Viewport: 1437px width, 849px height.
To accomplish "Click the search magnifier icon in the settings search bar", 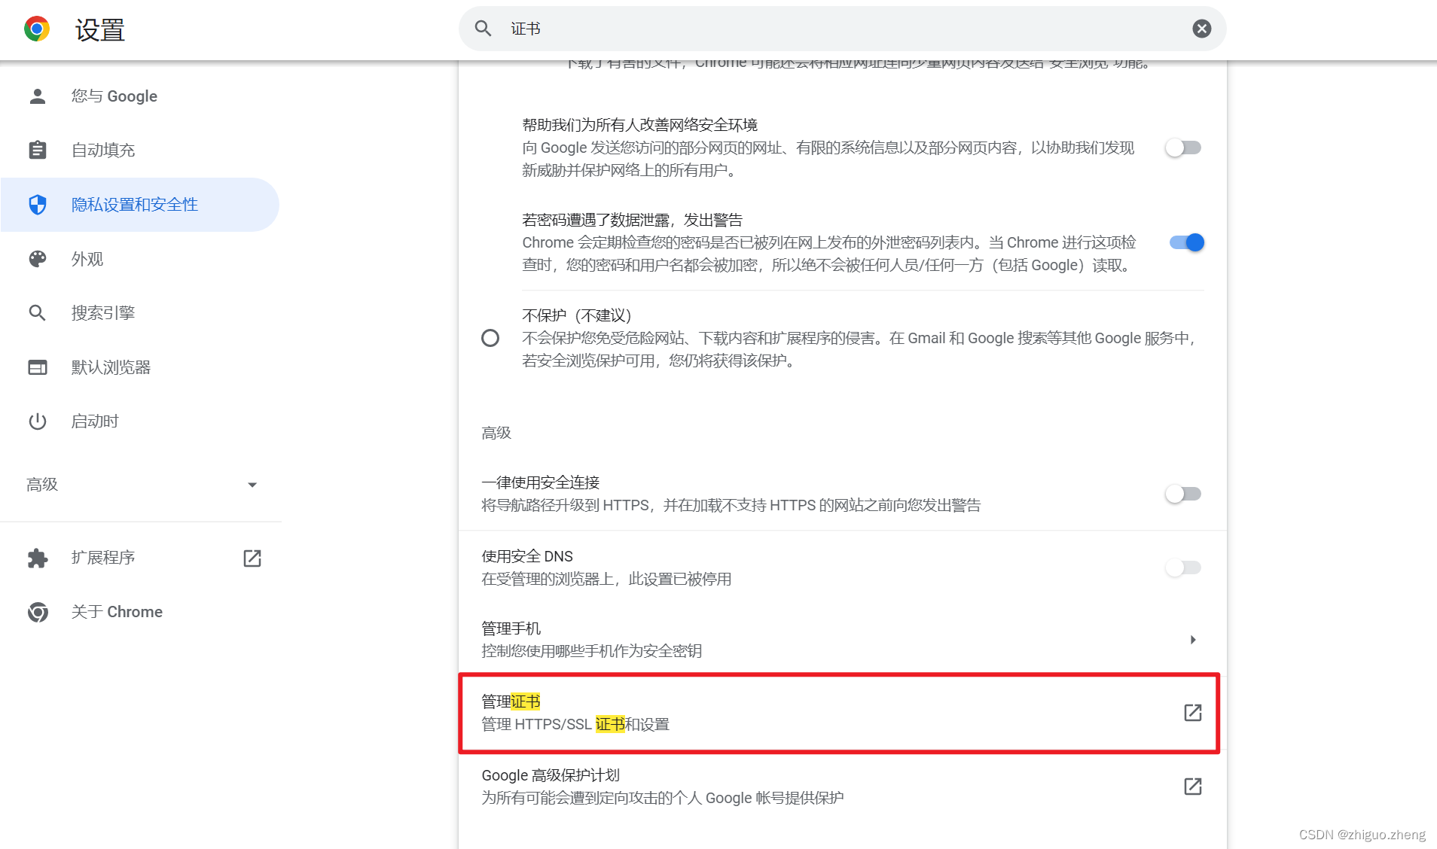I will tap(483, 29).
